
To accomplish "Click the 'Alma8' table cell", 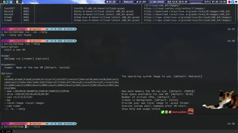I will (x=8, y=17).
